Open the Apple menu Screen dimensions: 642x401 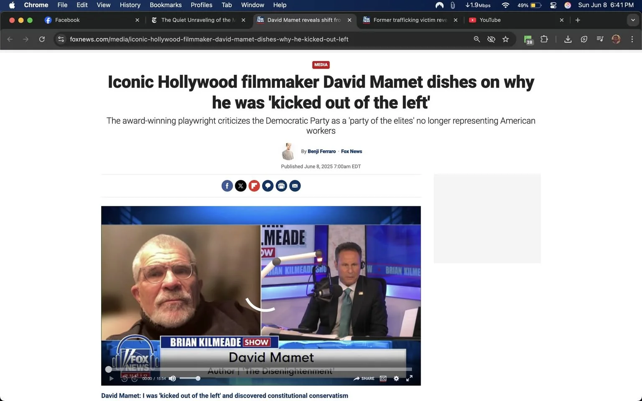pos(12,5)
